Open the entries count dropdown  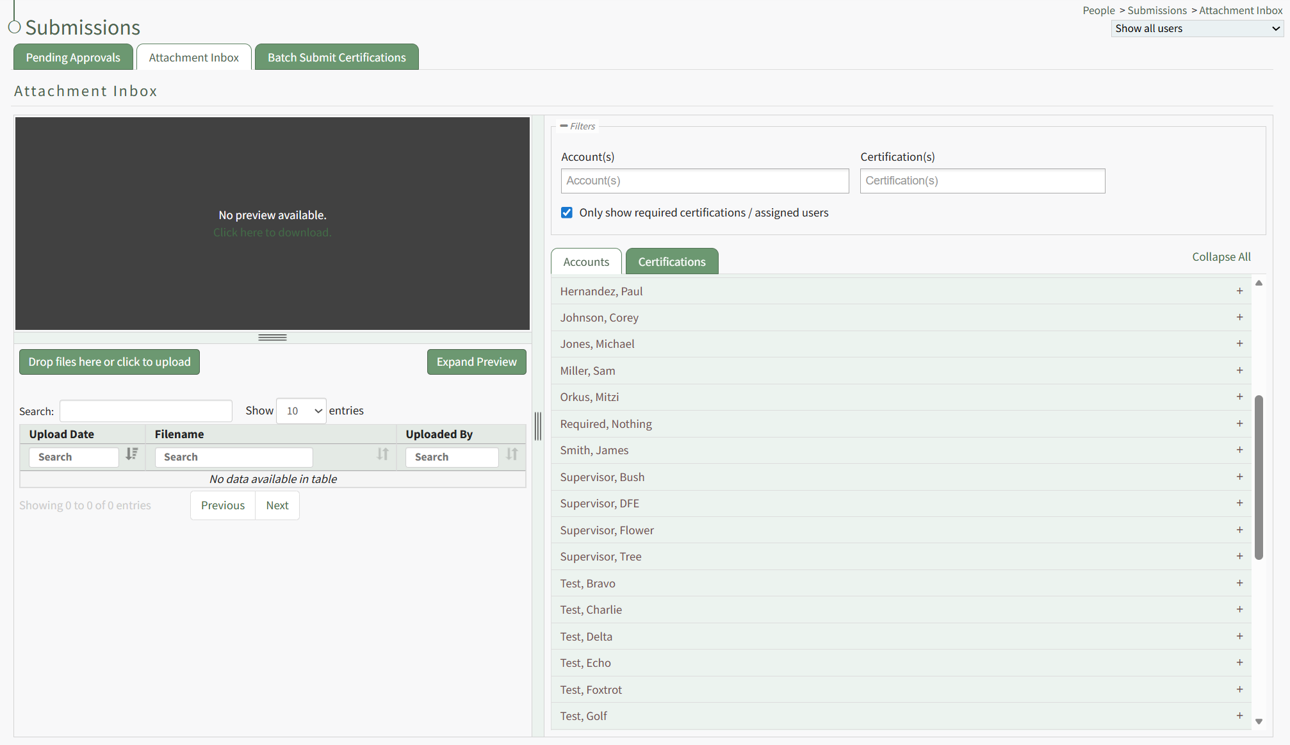tap(301, 411)
